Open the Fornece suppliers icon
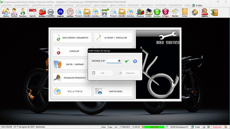 (x=14, y=13)
